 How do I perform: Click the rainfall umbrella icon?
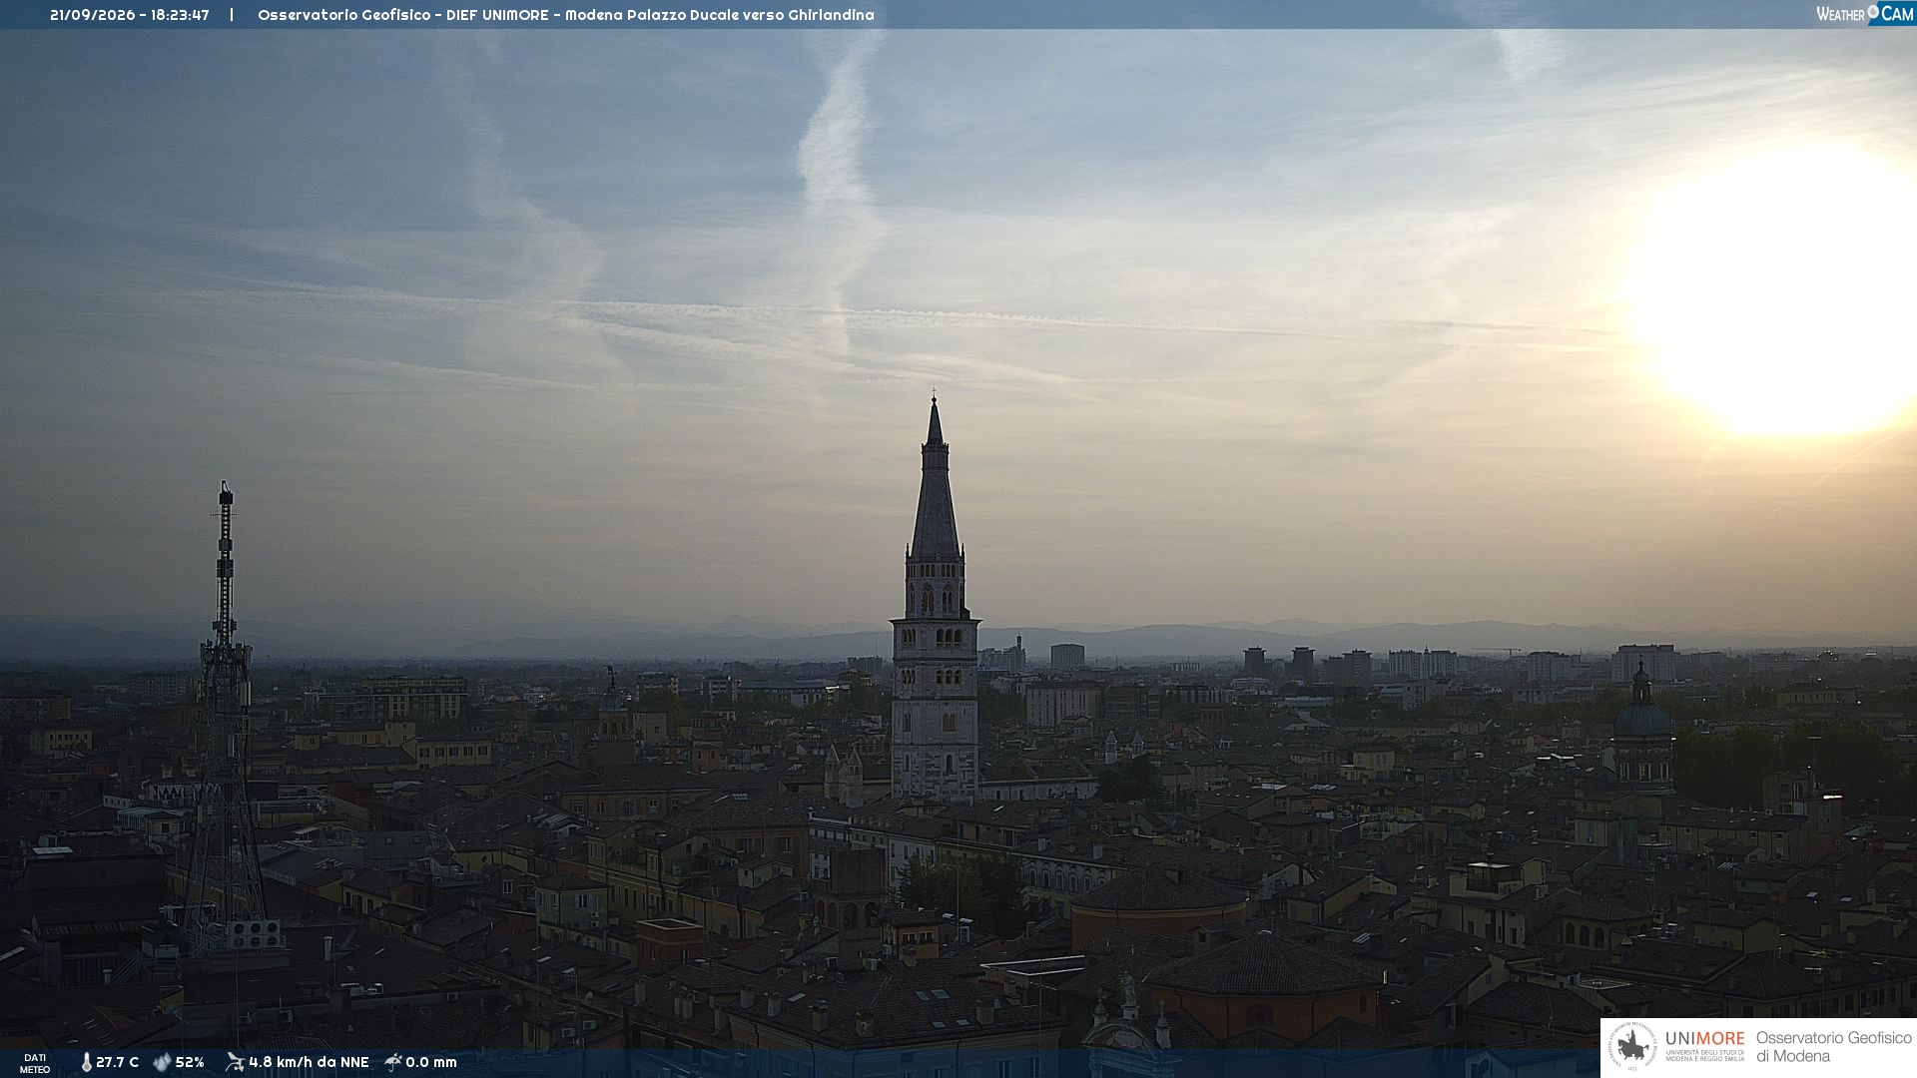393,1062
